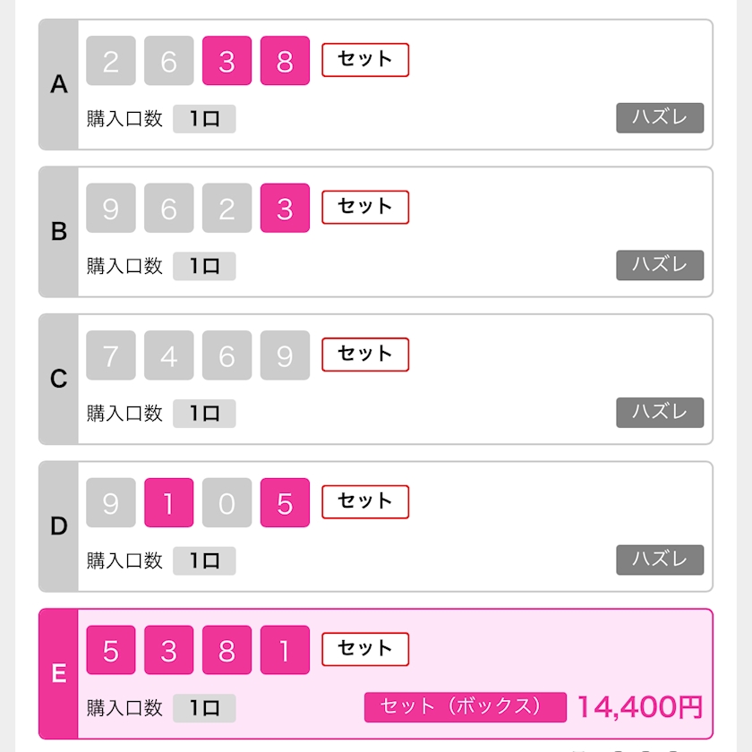Click the セット（ボックス） winning label

465,706
